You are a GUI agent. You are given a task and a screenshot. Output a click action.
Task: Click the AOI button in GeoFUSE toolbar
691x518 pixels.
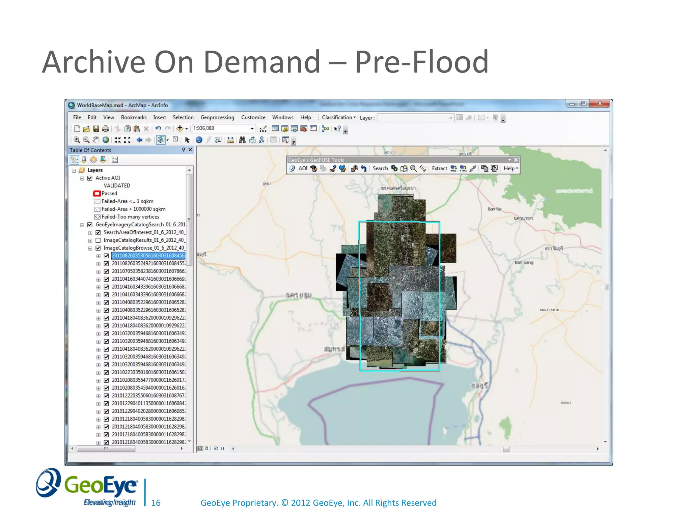[x=303, y=168]
